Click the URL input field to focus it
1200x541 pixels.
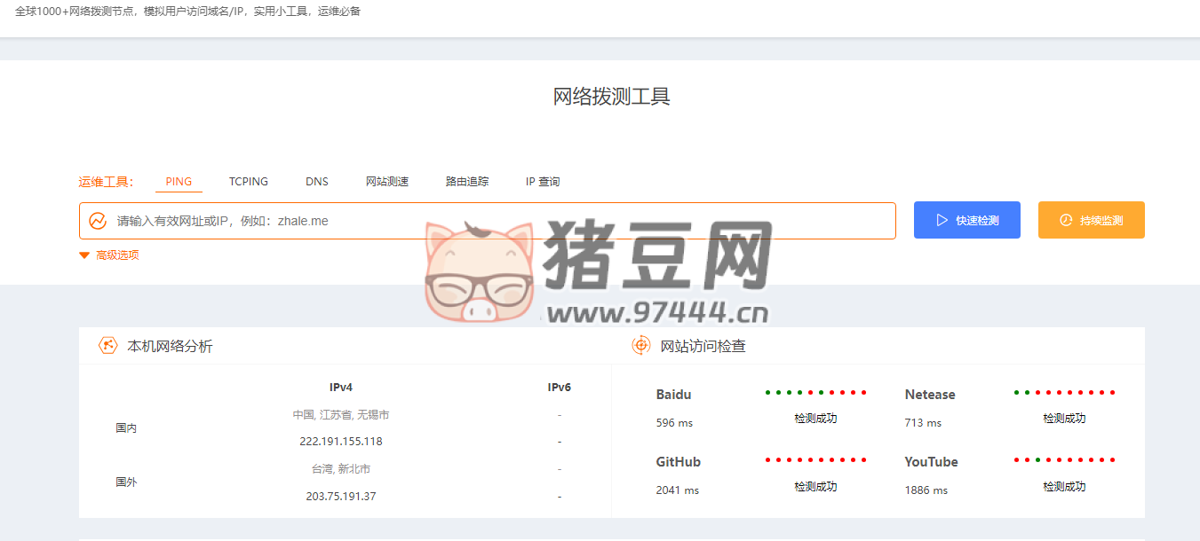(444, 220)
